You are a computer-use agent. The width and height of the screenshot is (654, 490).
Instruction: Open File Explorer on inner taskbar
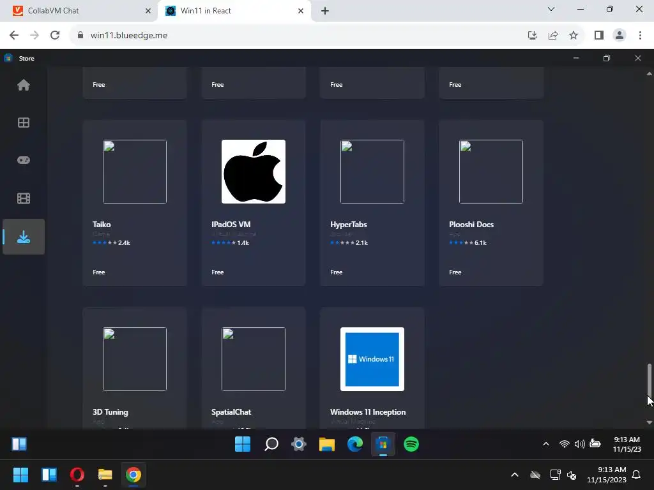(327, 444)
